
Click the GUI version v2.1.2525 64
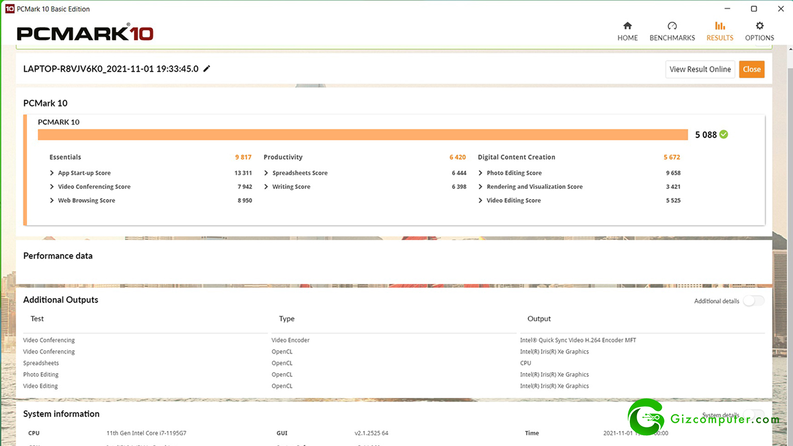coord(371,433)
